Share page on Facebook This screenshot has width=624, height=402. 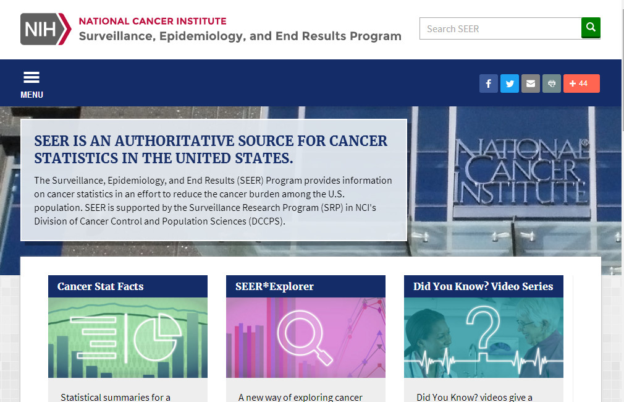point(488,83)
